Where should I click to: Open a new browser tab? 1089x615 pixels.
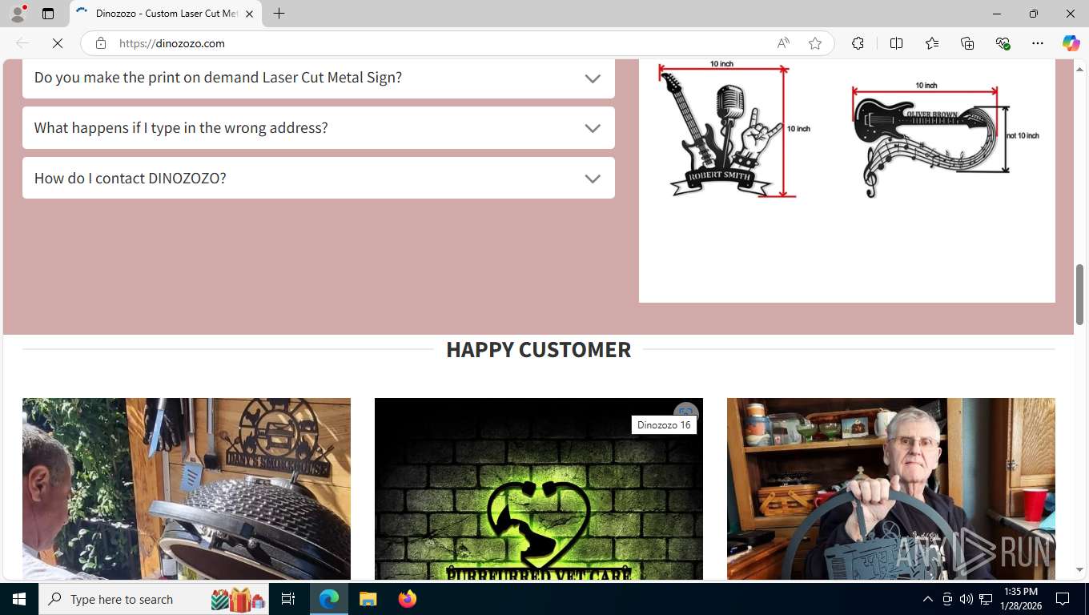(x=279, y=14)
